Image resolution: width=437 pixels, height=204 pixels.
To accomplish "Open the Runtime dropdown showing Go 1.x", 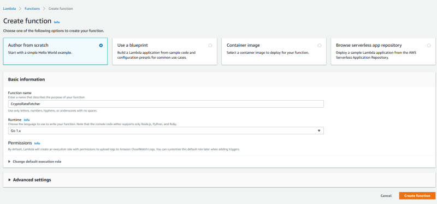I will tap(166, 131).
